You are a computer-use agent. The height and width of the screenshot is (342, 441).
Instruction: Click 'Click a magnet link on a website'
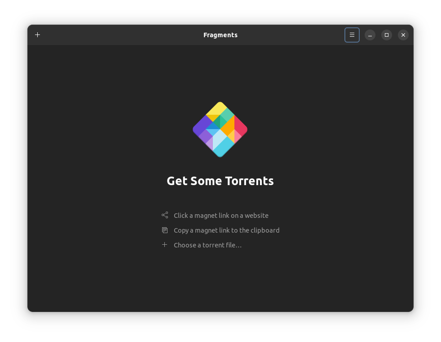point(221,215)
